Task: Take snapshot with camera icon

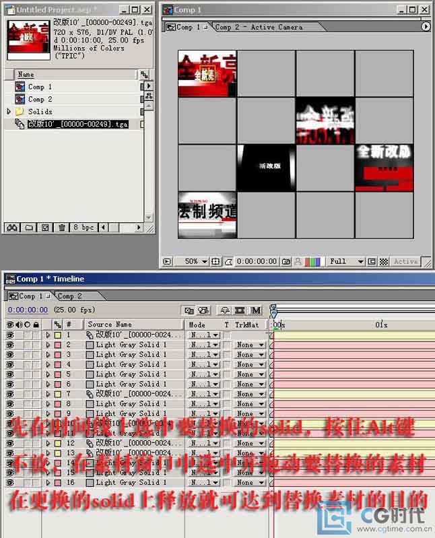Action: coord(286,262)
